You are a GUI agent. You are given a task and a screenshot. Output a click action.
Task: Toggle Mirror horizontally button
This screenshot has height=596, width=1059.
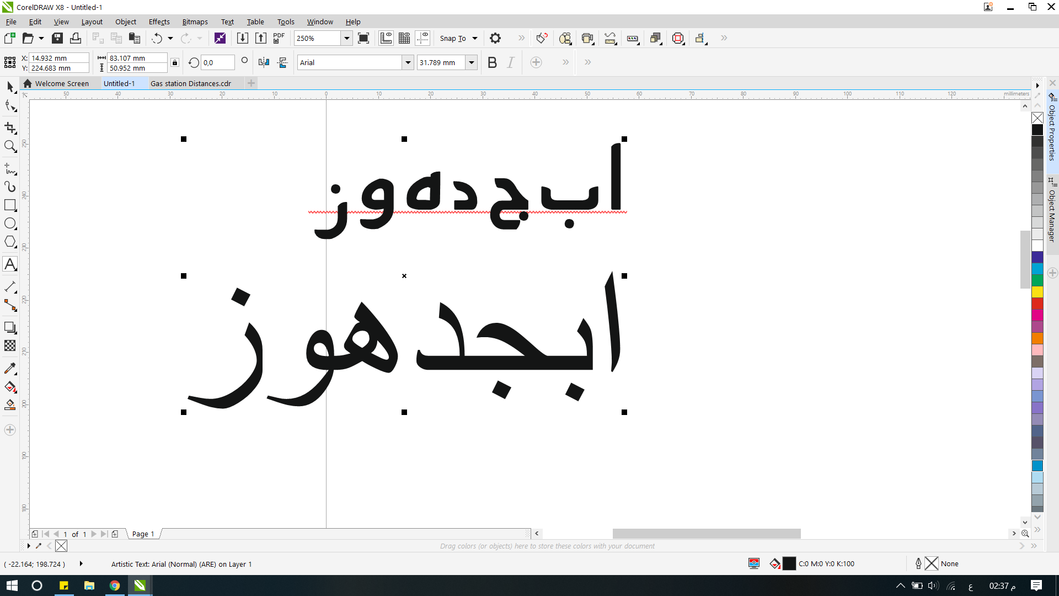pos(264,62)
